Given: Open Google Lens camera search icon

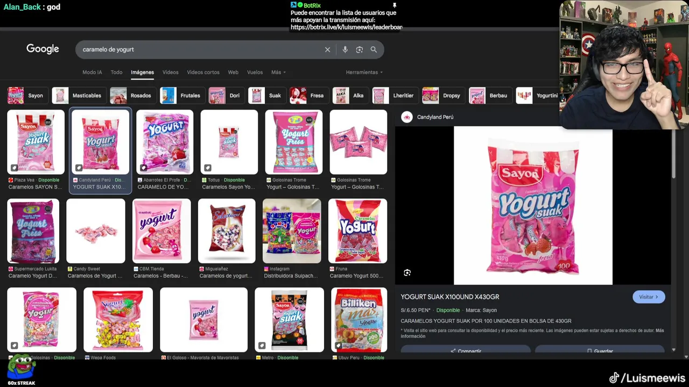Looking at the screenshot, I should [x=359, y=49].
